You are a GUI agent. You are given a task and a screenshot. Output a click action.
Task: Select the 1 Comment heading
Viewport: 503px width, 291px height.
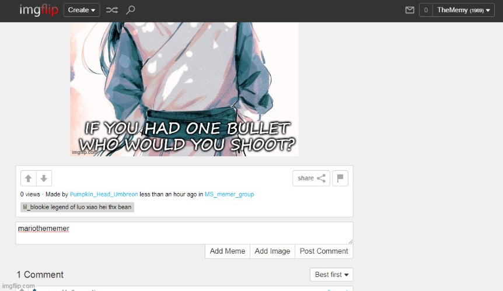pyautogui.click(x=40, y=275)
